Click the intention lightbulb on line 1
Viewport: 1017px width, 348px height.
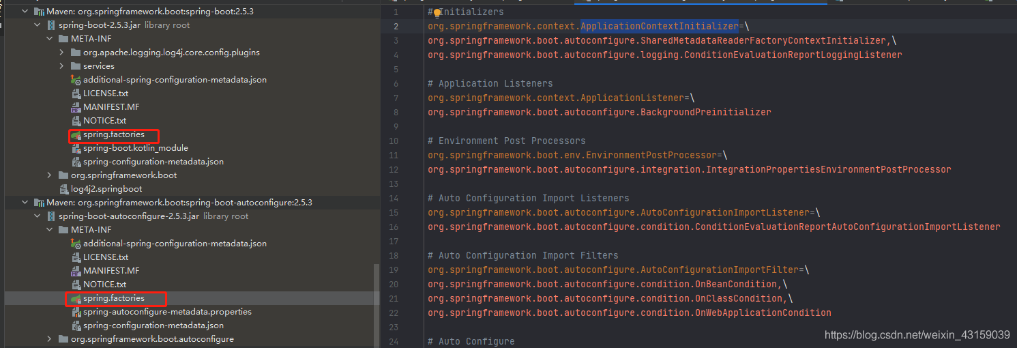coord(438,12)
